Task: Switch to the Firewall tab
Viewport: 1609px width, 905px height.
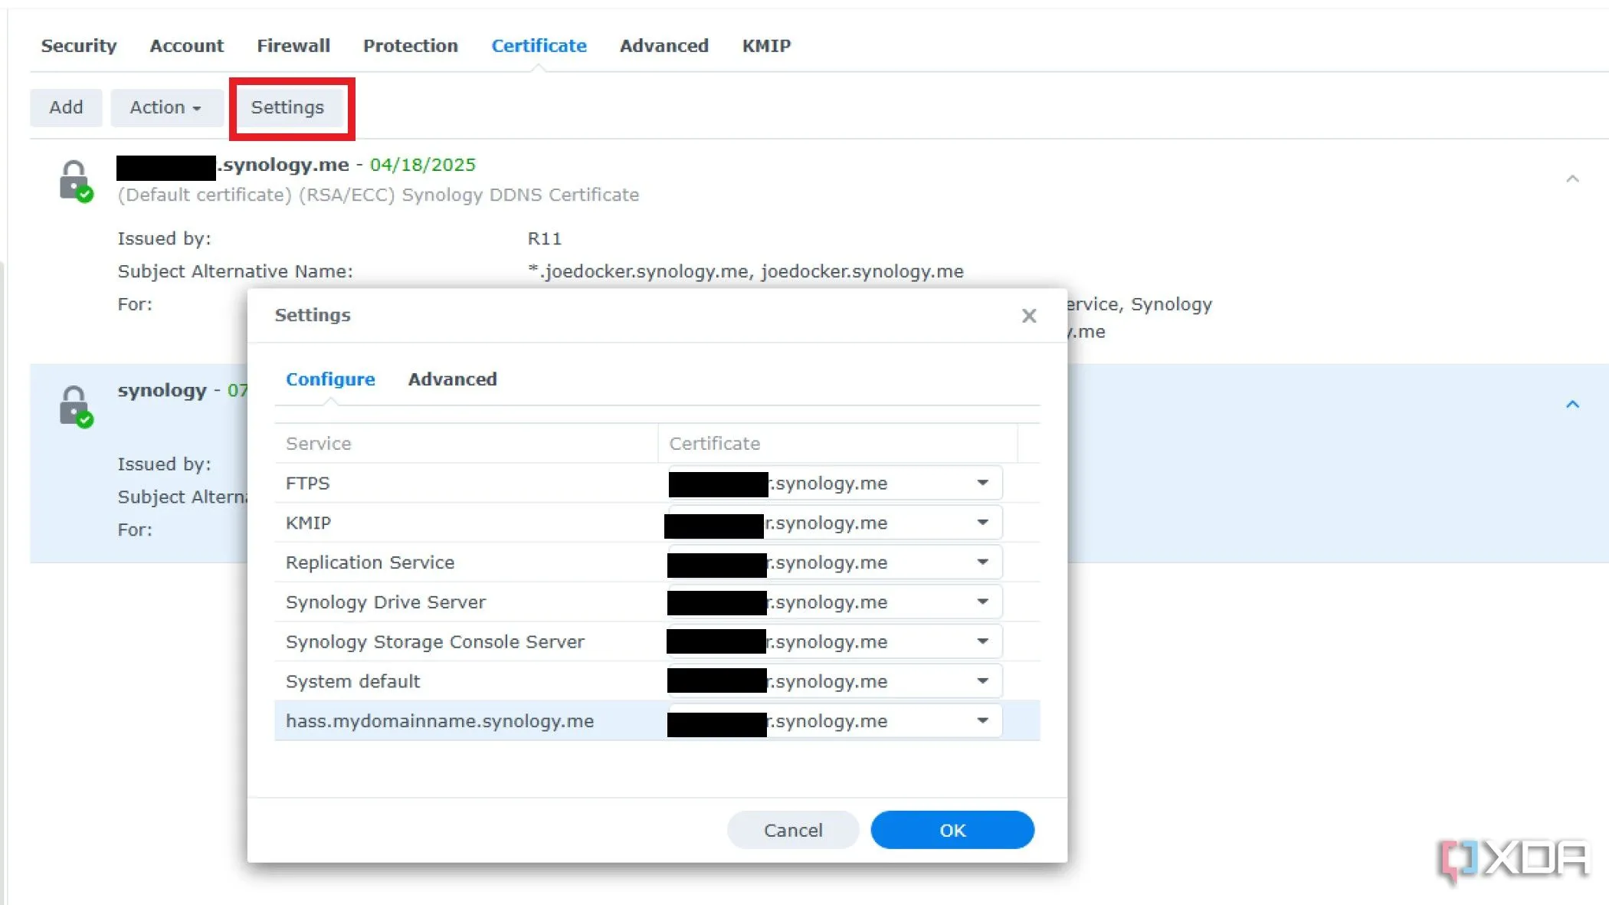Action: [293, 46]
